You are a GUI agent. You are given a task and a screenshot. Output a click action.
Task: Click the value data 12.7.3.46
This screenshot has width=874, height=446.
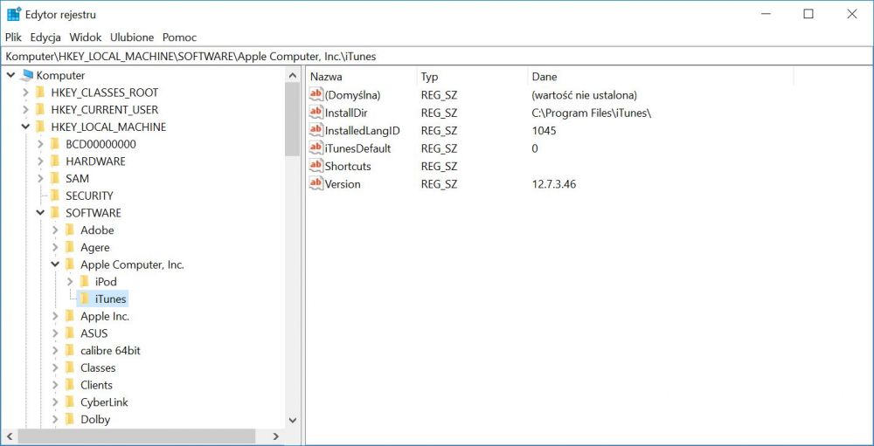pyautogui.click(x=554, y=184)
